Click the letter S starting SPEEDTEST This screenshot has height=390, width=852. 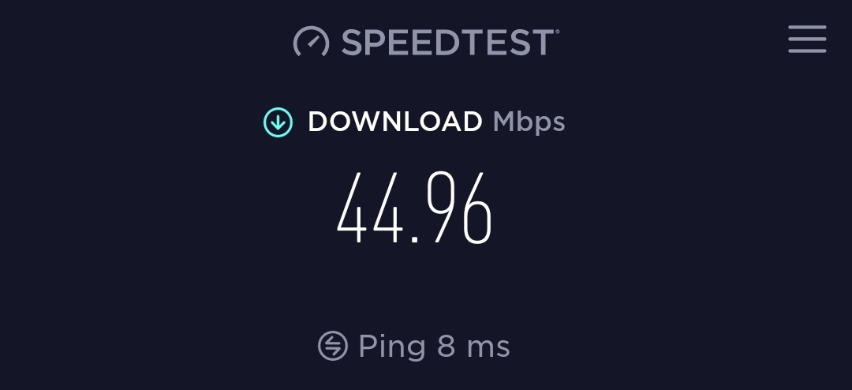pyautogui.click(x=352, y=42)
